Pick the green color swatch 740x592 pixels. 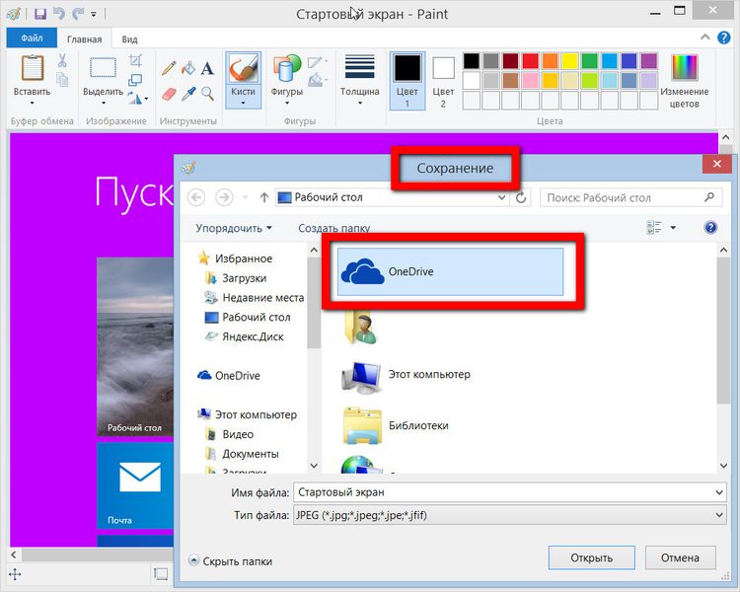point(589,60)
